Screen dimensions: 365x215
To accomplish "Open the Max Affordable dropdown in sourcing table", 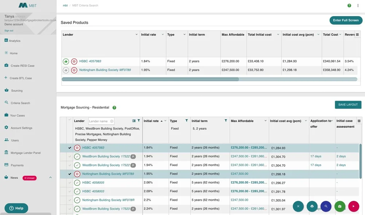I will pyautogui.click(x=265, y=121).
